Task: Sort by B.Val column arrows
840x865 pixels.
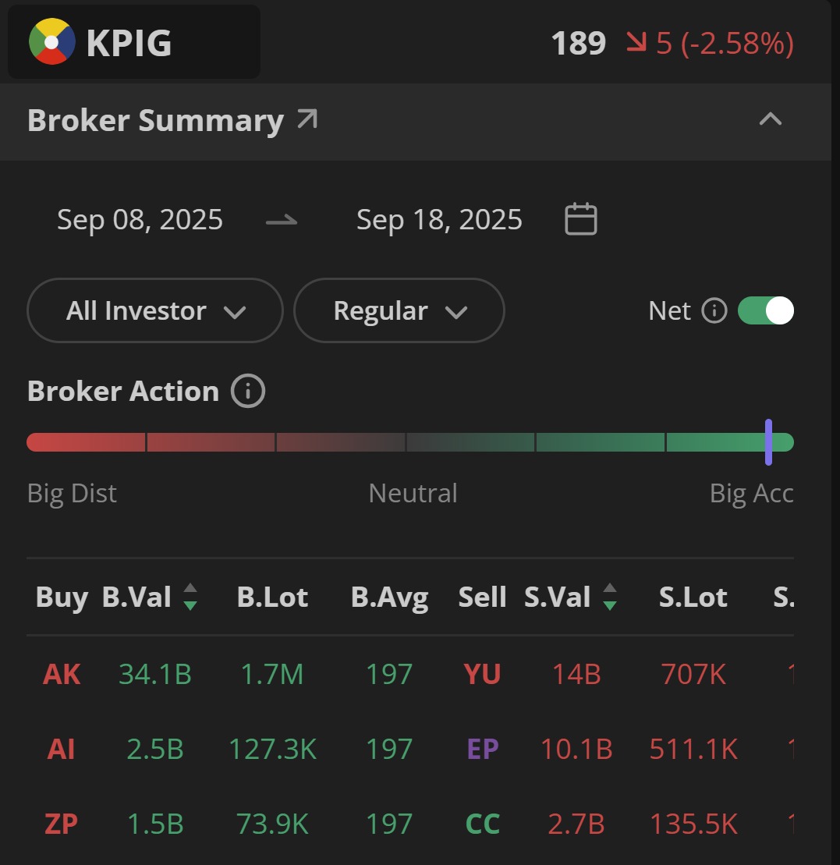Action: pos(190,597)
